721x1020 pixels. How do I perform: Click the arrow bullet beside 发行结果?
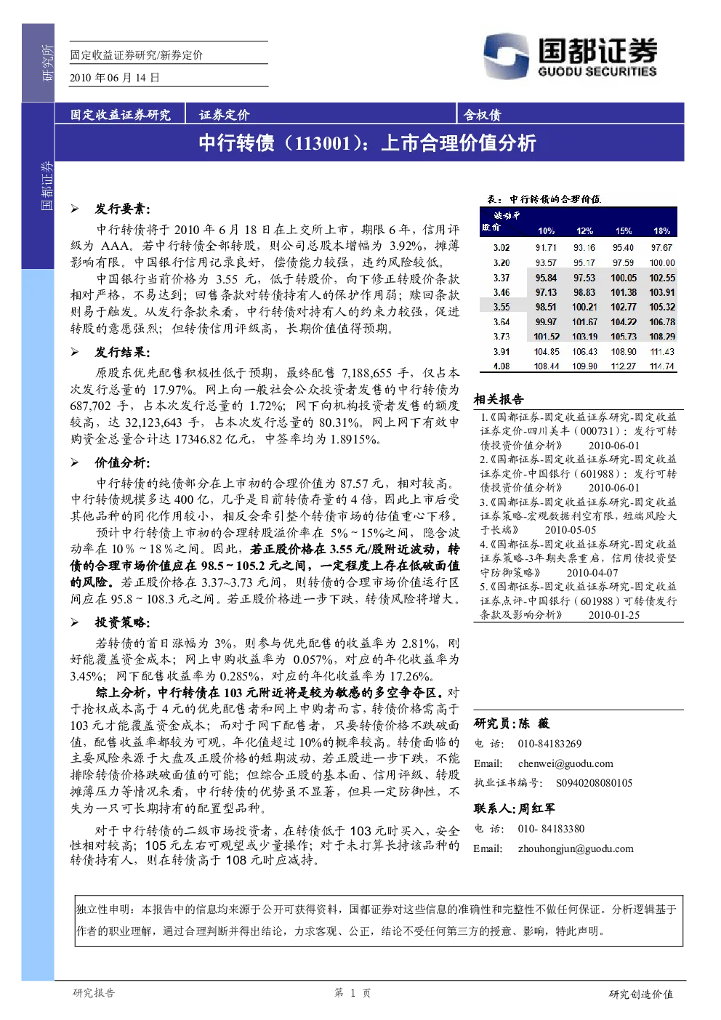[x=75, y=353]
